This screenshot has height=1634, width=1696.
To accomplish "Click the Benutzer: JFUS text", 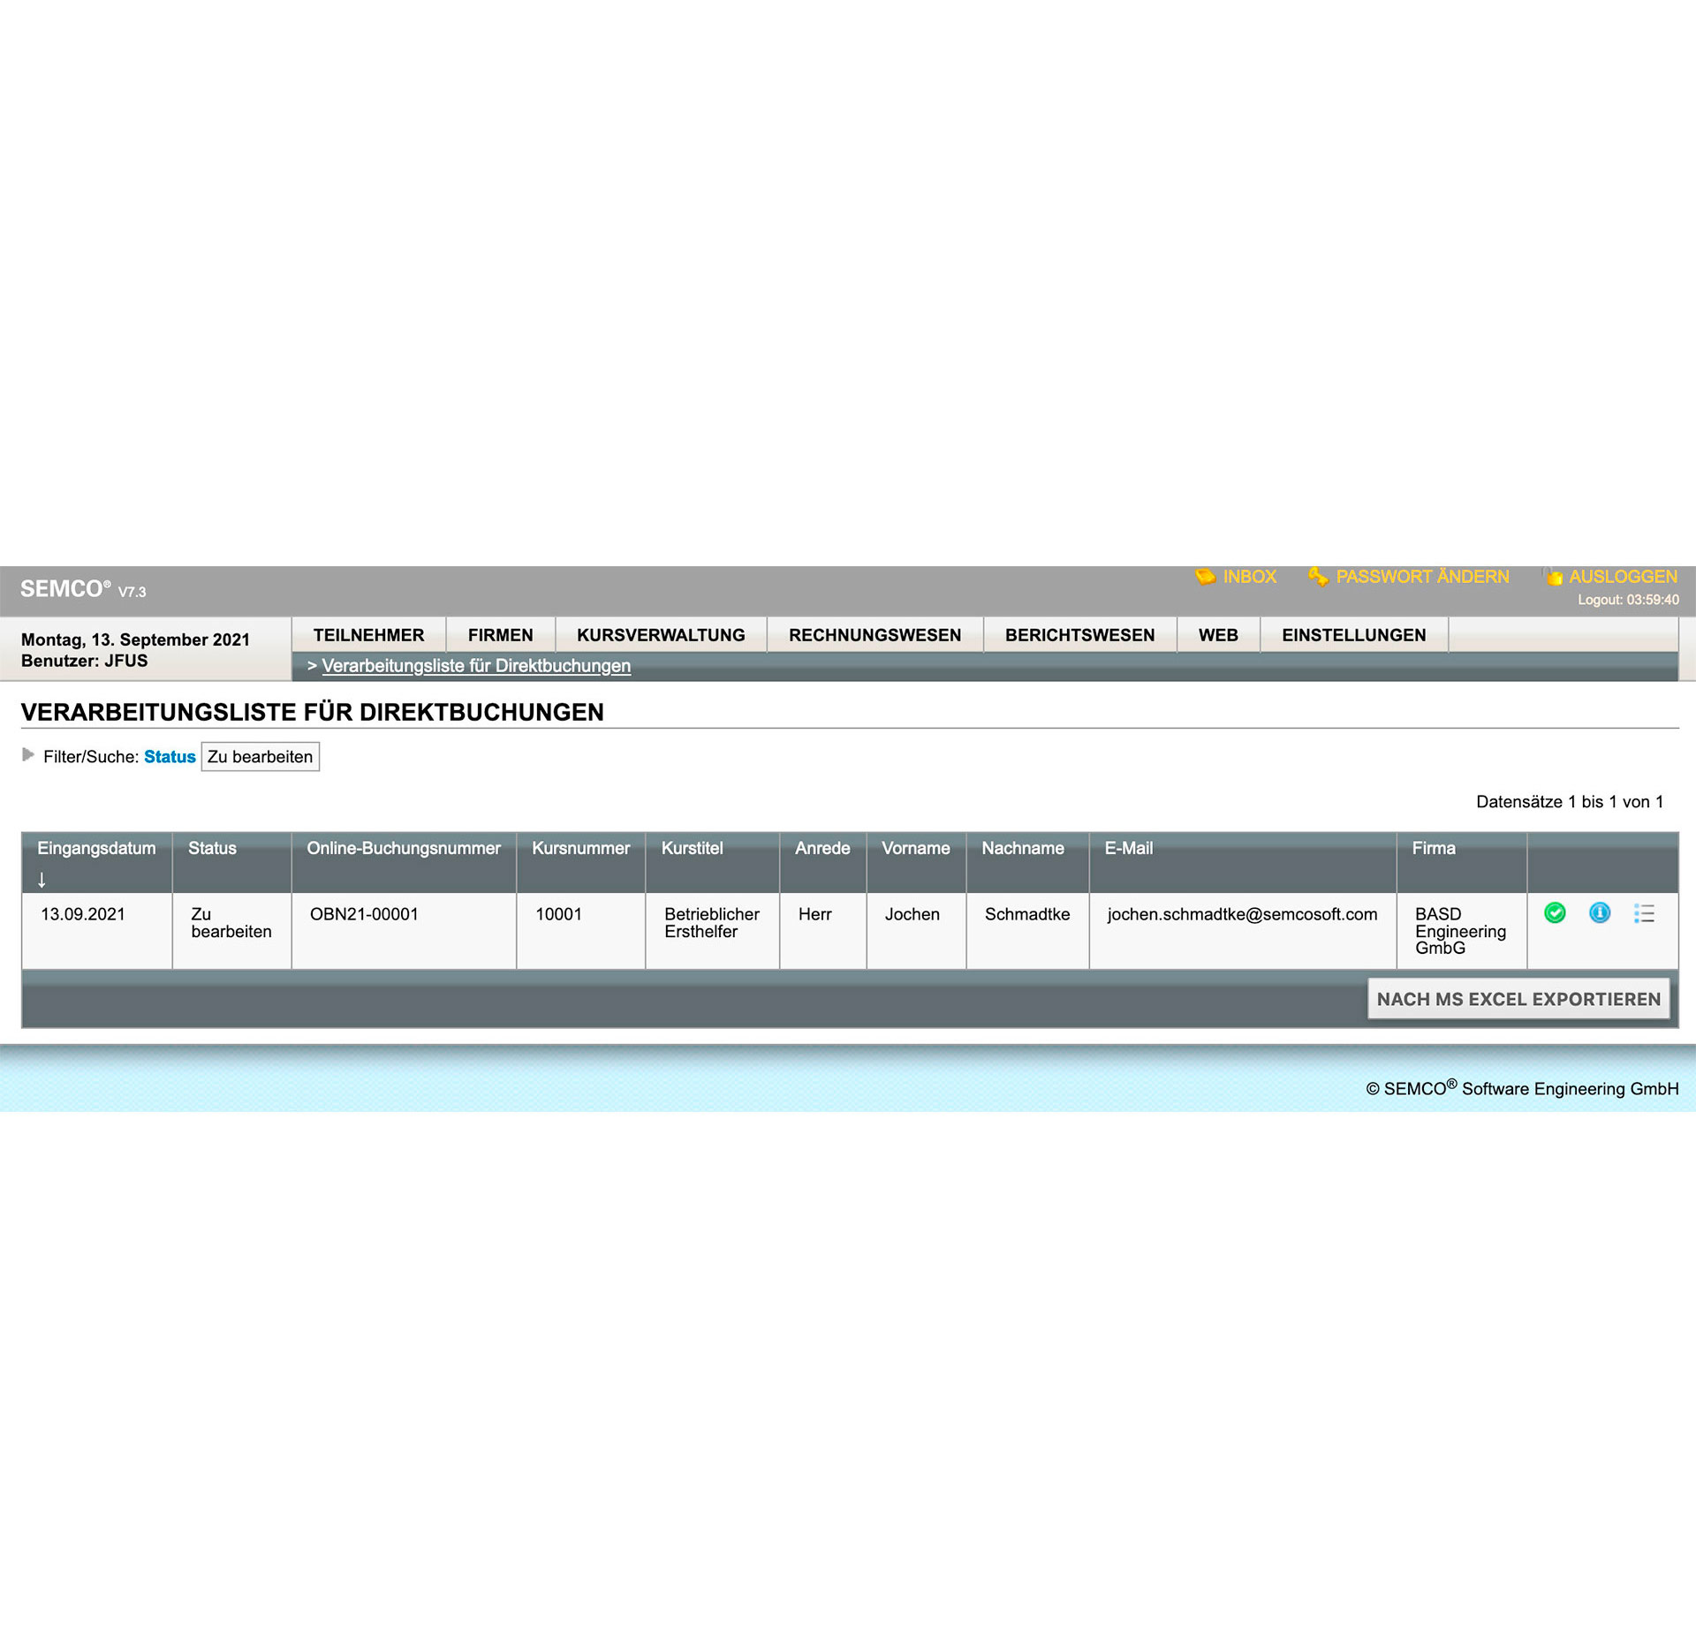I will tap(85, 661).
